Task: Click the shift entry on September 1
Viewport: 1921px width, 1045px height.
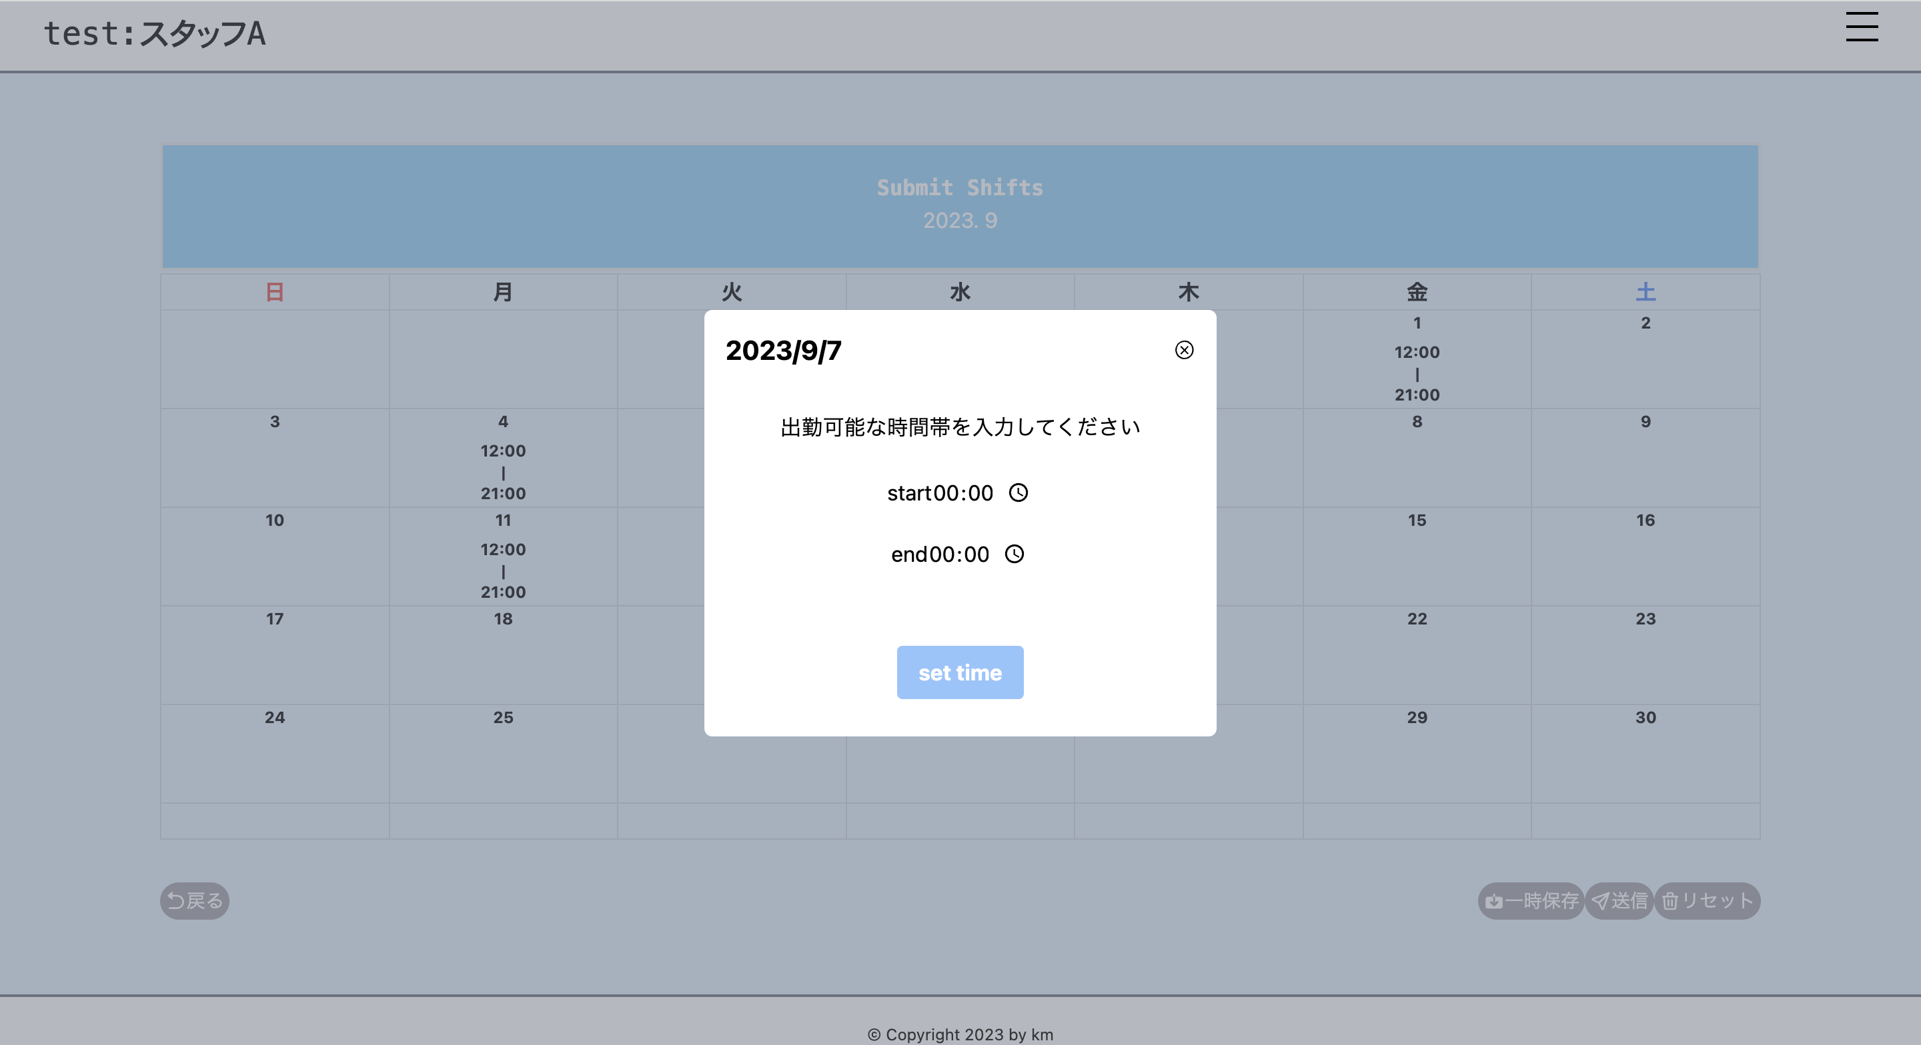Action: point(1415,373)
